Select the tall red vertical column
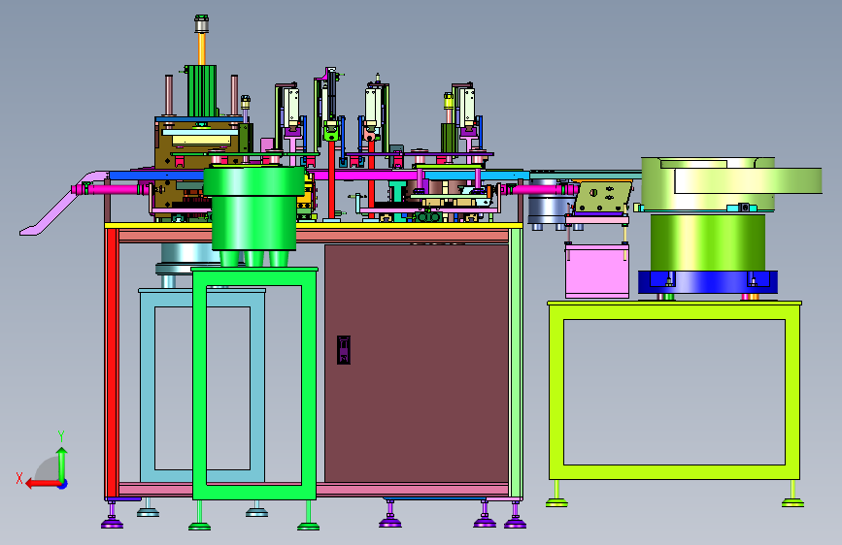Screen dimensions: 842x545 tap(331, 178)
